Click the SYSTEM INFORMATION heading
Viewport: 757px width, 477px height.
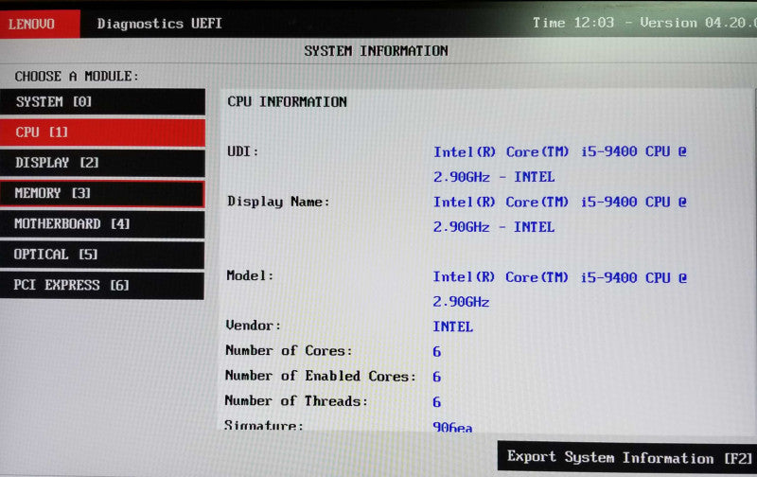click(x=376, y=51)
